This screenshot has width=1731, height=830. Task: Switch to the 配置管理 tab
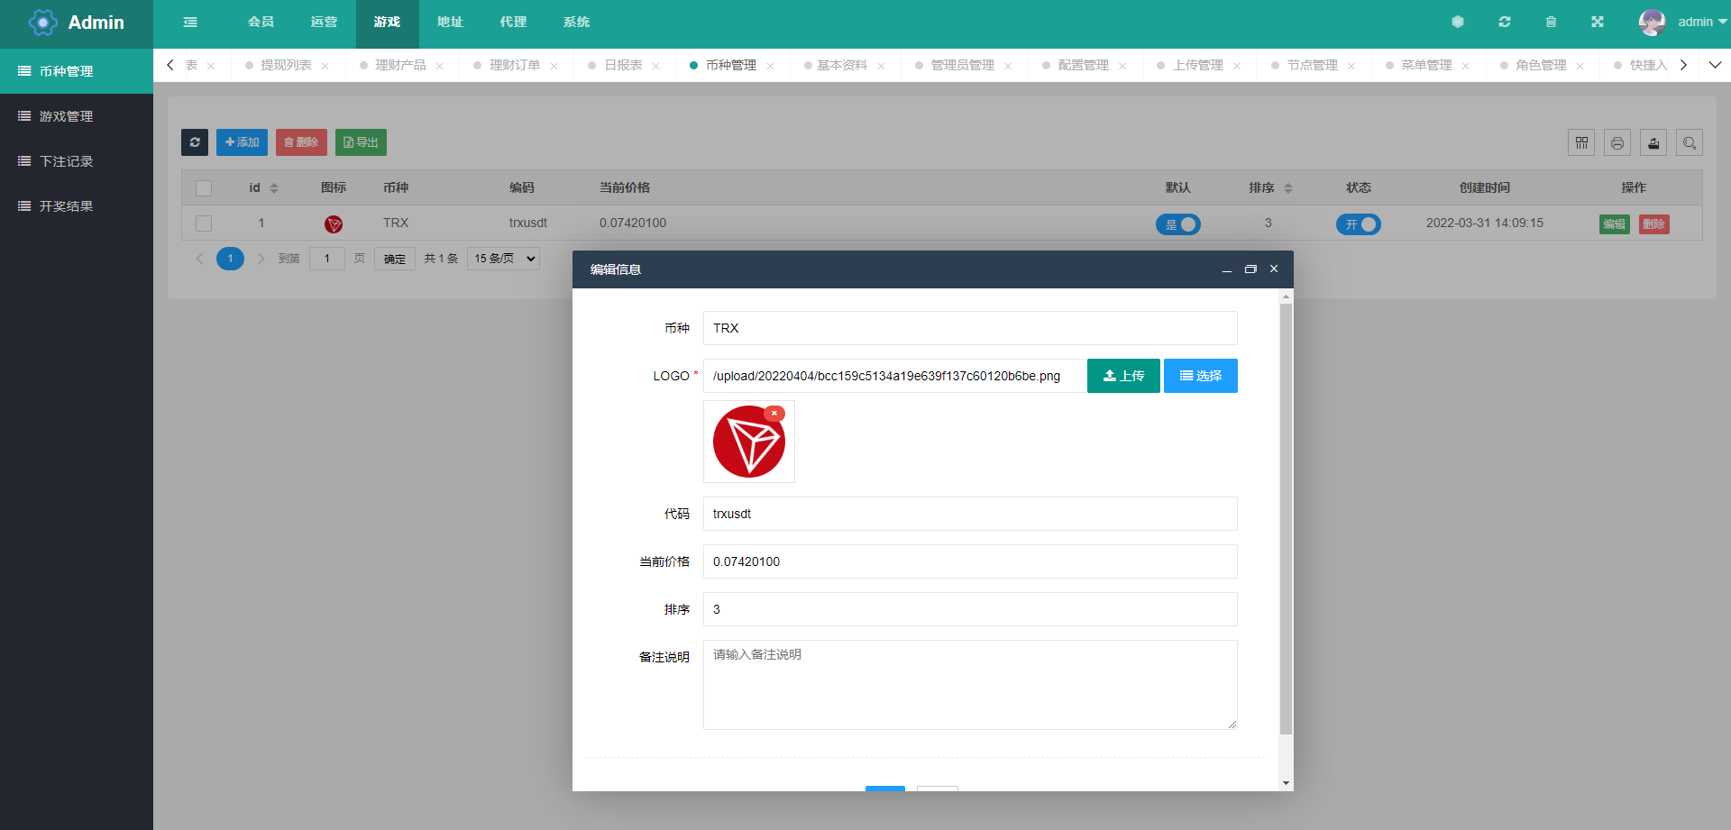1083,65
